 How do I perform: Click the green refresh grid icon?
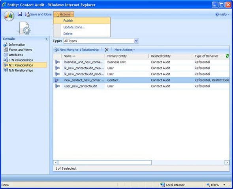(227, 56)
